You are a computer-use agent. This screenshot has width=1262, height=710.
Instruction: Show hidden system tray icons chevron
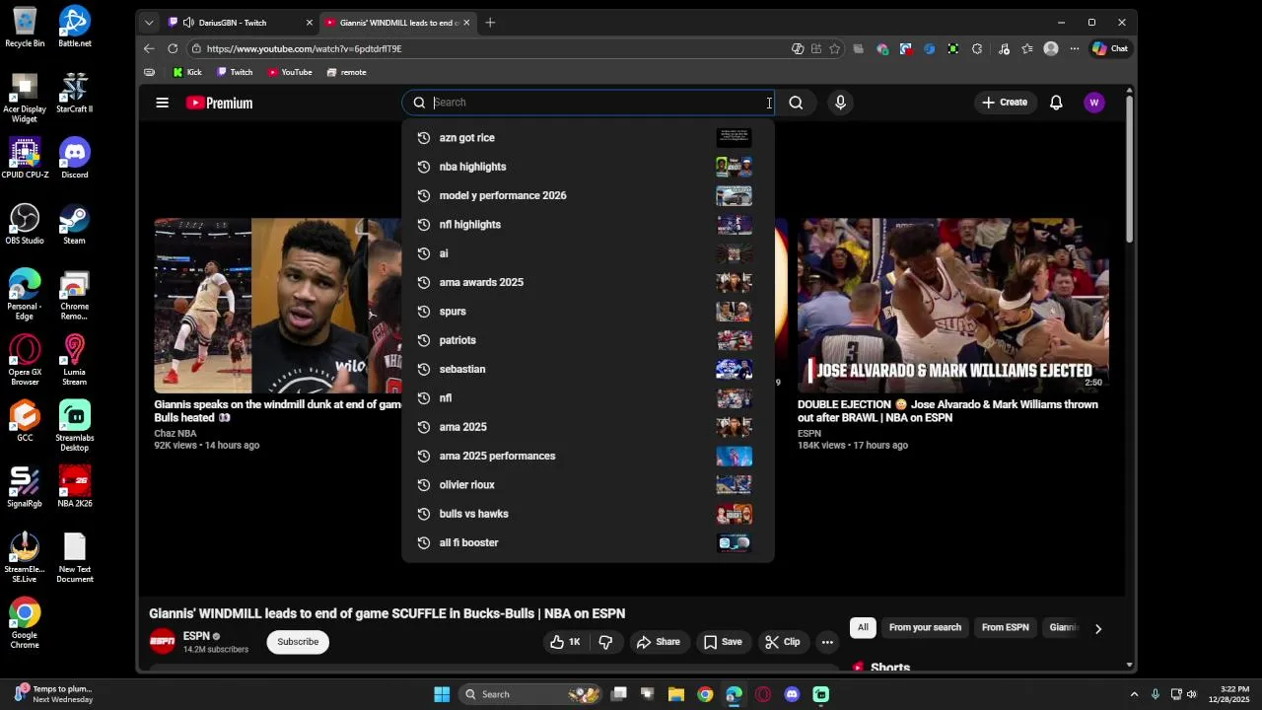pyautogui.click(x=1134, y=694)
